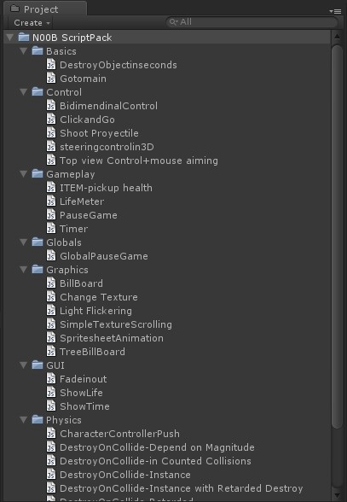Collapse the Control folder triangle
This screenshot has height=502, width=347.
click(x=23, y=92)
